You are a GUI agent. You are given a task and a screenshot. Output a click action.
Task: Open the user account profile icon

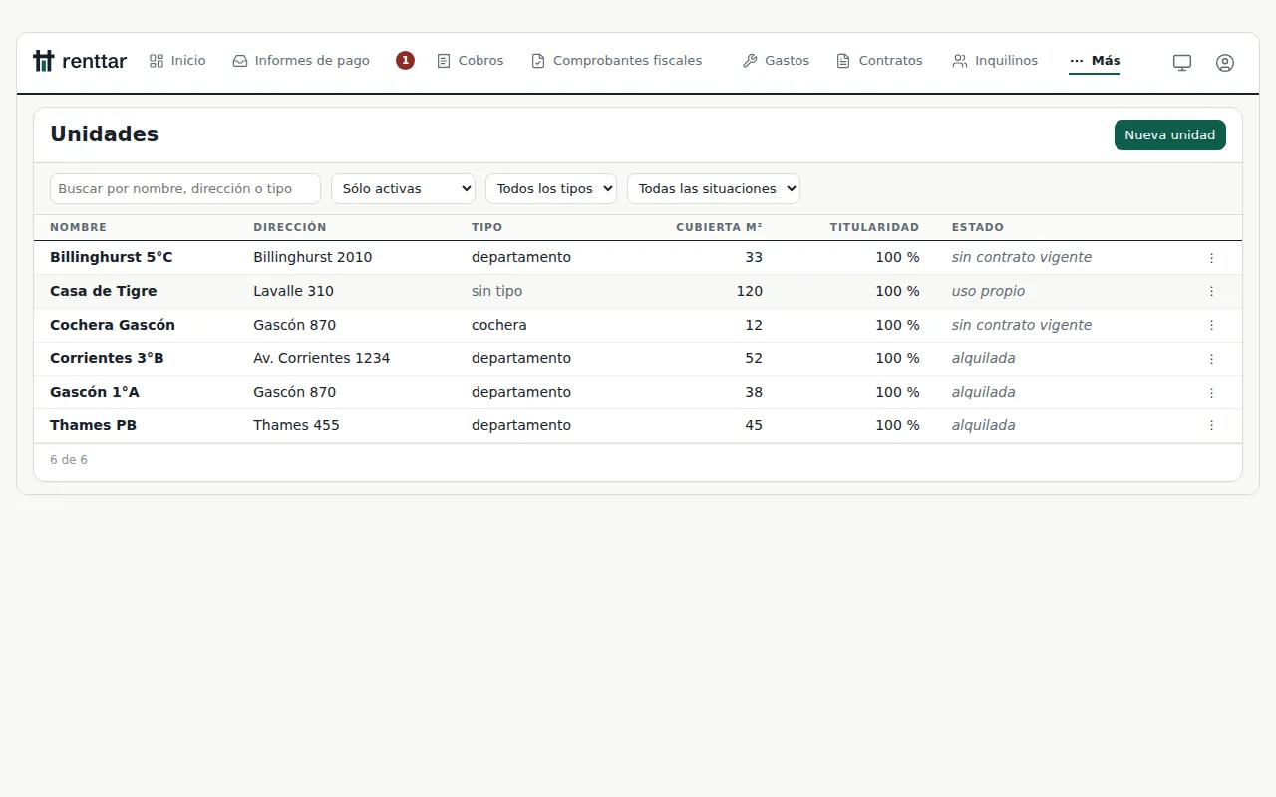point(1225,62)
